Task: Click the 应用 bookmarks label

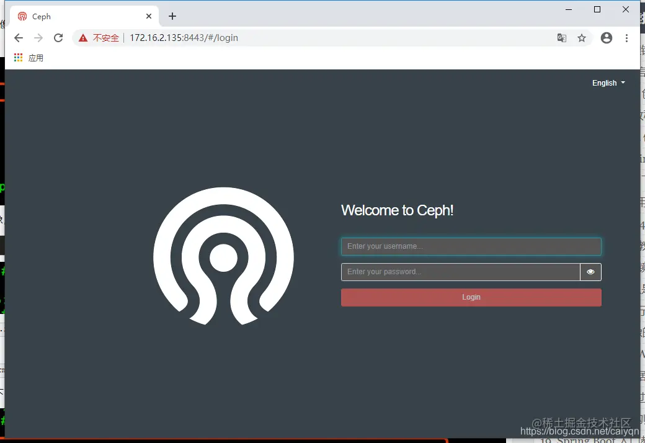Action: [x=36, y=58]
